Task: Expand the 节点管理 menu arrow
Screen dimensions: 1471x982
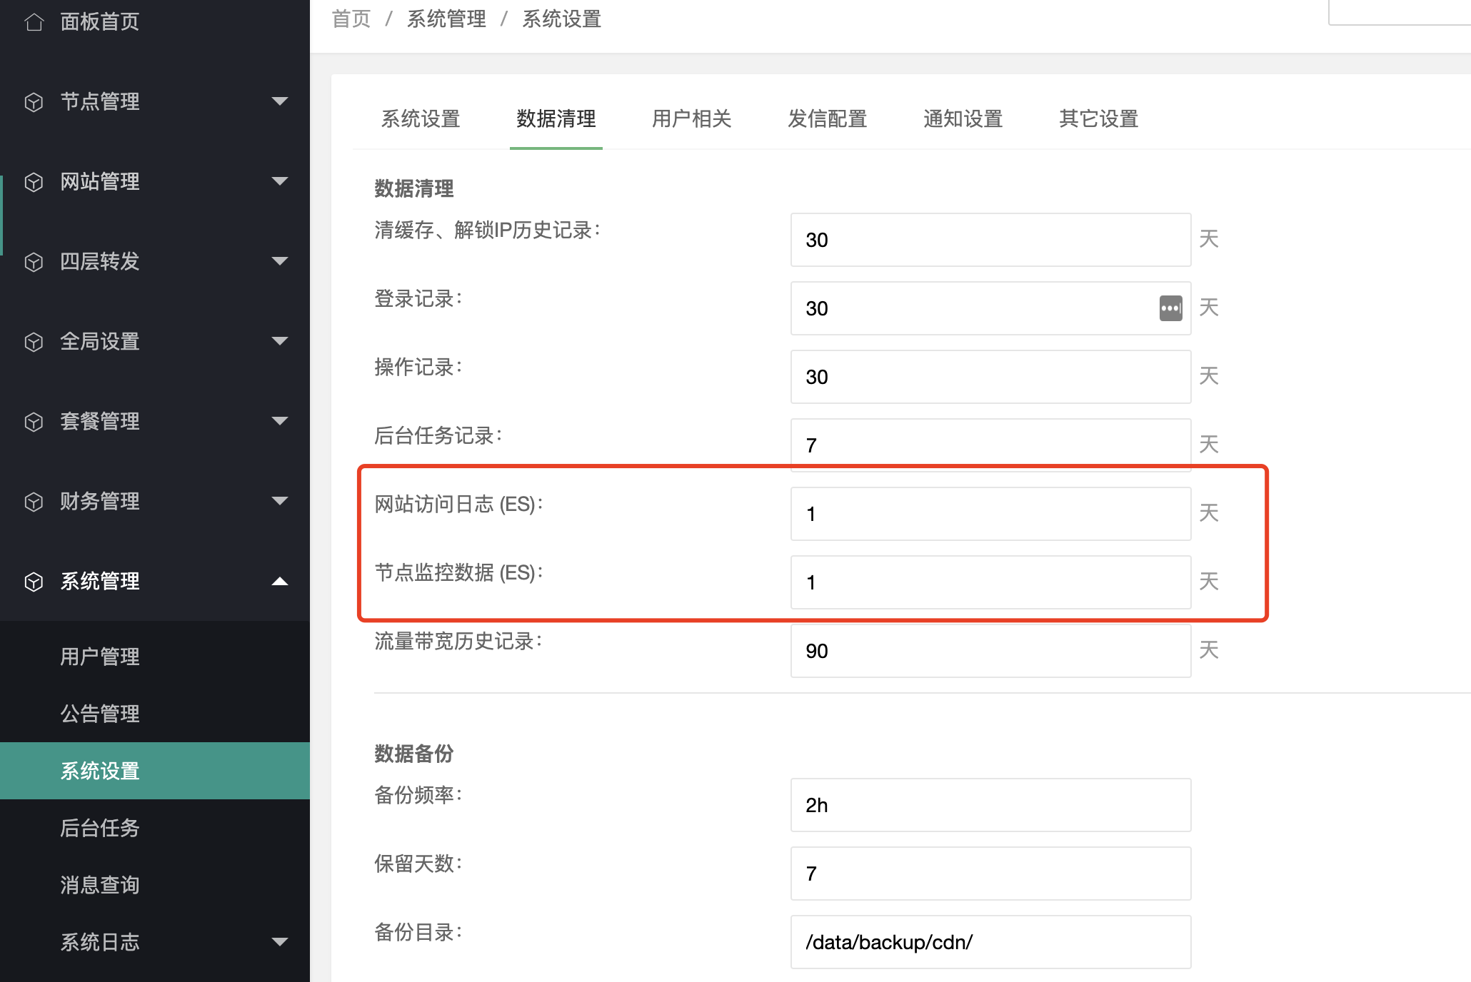Action: pos(280,101)
